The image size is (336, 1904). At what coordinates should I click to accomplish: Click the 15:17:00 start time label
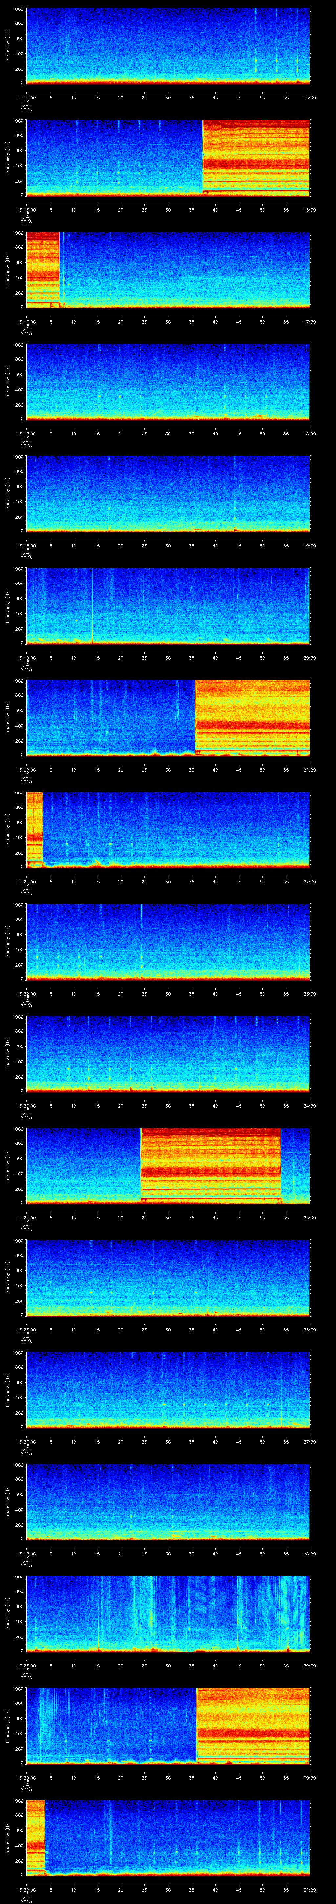[26, 434]
